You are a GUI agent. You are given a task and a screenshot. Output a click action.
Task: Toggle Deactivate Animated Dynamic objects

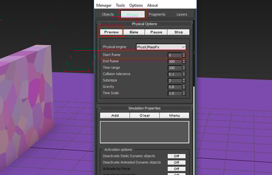pos(177,163)
